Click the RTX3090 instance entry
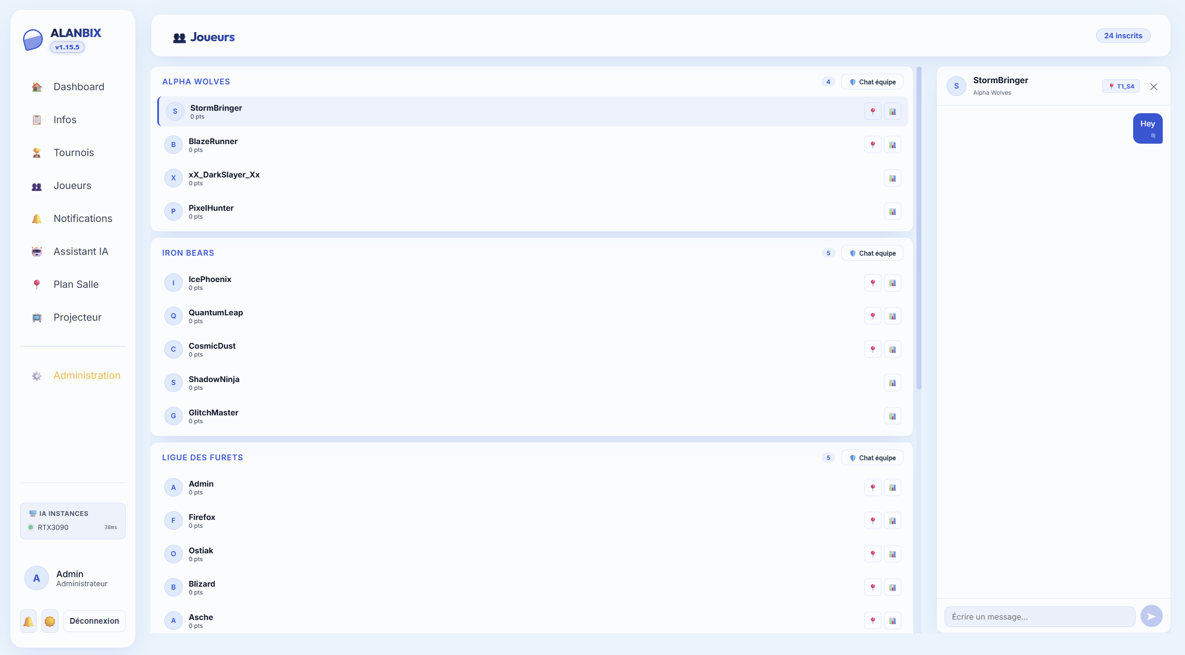The image size is (1185, 655). pyautogui.click(x=73, y=528)
